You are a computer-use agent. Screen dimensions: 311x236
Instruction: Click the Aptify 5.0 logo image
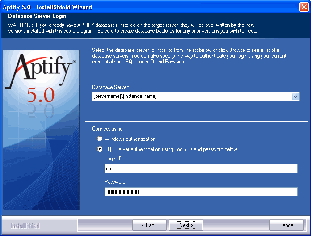(41, 130)
